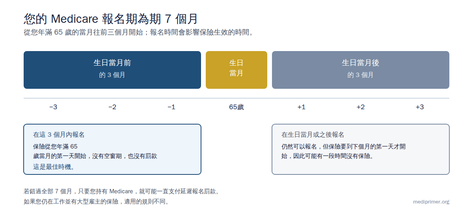Select the blue 生日當月前 的 3 個月 block
This screenshot has height=220, width=473.
pos(112,70)
